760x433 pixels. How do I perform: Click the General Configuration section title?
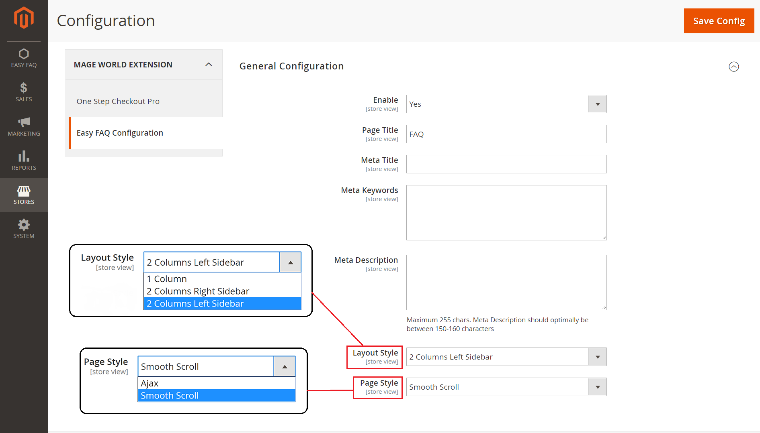pos(291,66)
